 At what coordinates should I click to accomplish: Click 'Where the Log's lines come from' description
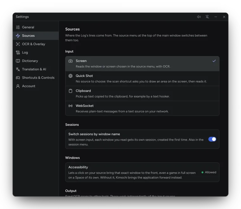[136, 38]
